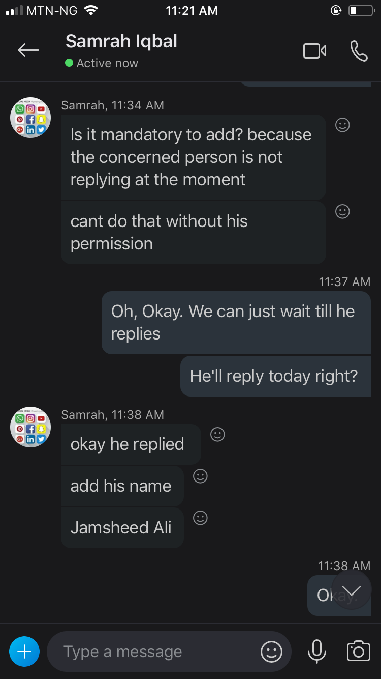Tap the blue plus attachment button
Viewport: 381px width, 679px height.
[x=24, y=652]
